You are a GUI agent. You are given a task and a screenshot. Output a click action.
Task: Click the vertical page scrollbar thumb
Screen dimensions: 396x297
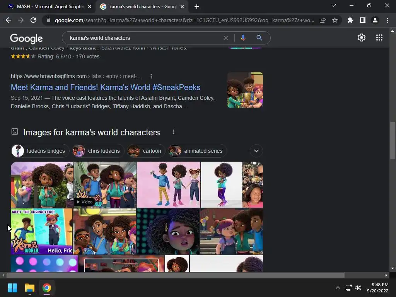[x=392, y=140]
